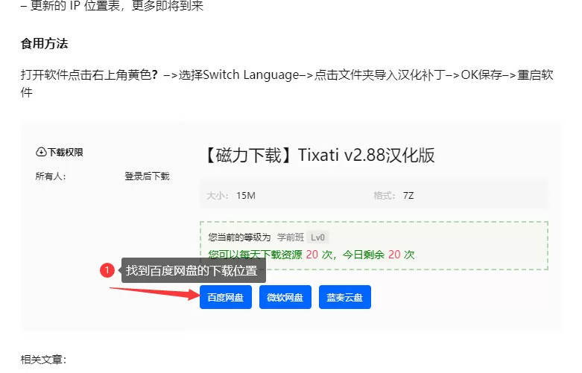Click the 下载权限 heading text

click(66, 152)
